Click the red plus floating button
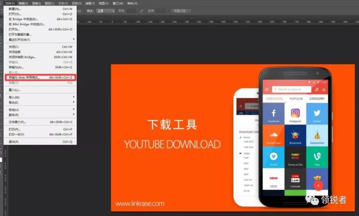 318,185
